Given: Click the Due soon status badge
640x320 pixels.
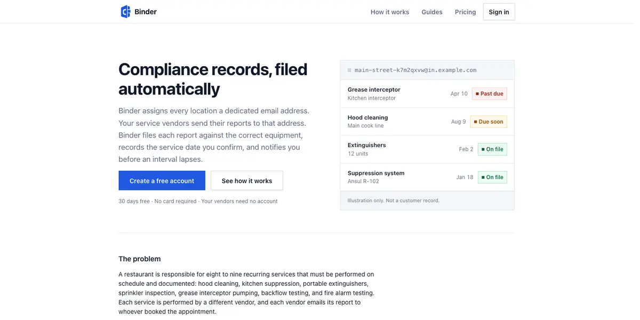Looking at the screenshot, I should [x=489, y=122].
